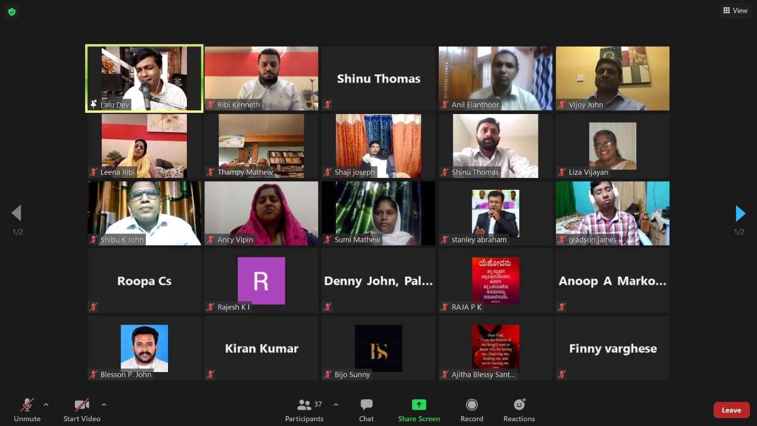Toggle Start Video on
757x426 pixels.
tap(82, 410)
